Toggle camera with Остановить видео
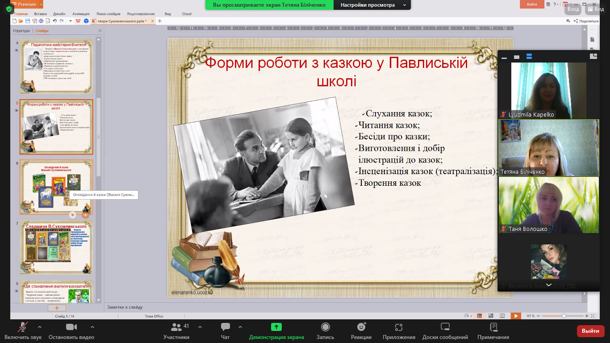The image size is (610, 343). pos(71,327)
